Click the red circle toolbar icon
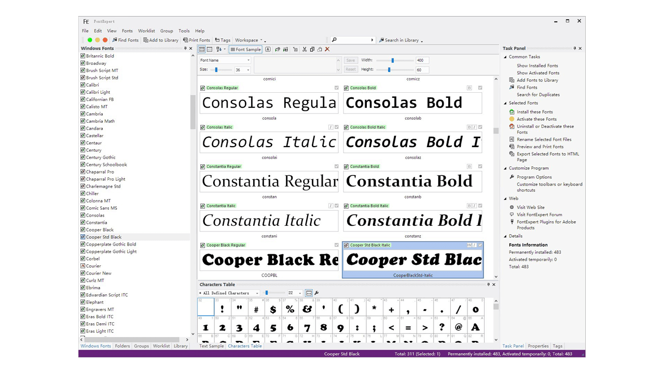Viewport: 664px width, 373px height. coord(105,40)
